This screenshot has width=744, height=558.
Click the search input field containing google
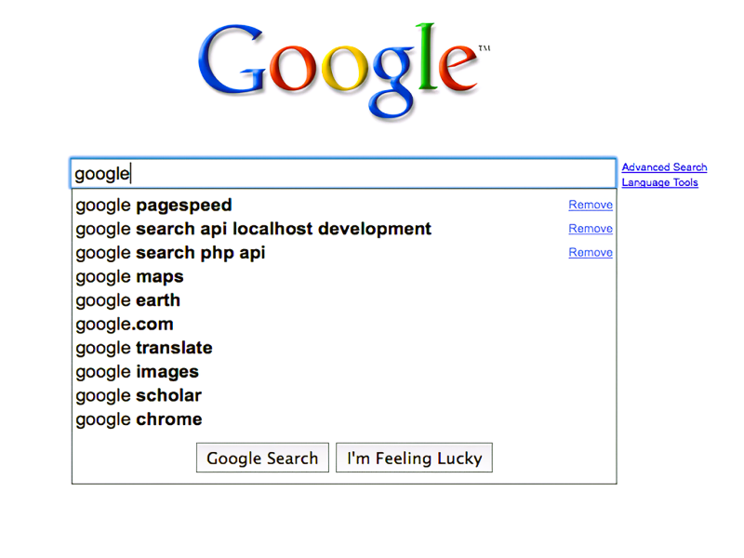(343, 173)
